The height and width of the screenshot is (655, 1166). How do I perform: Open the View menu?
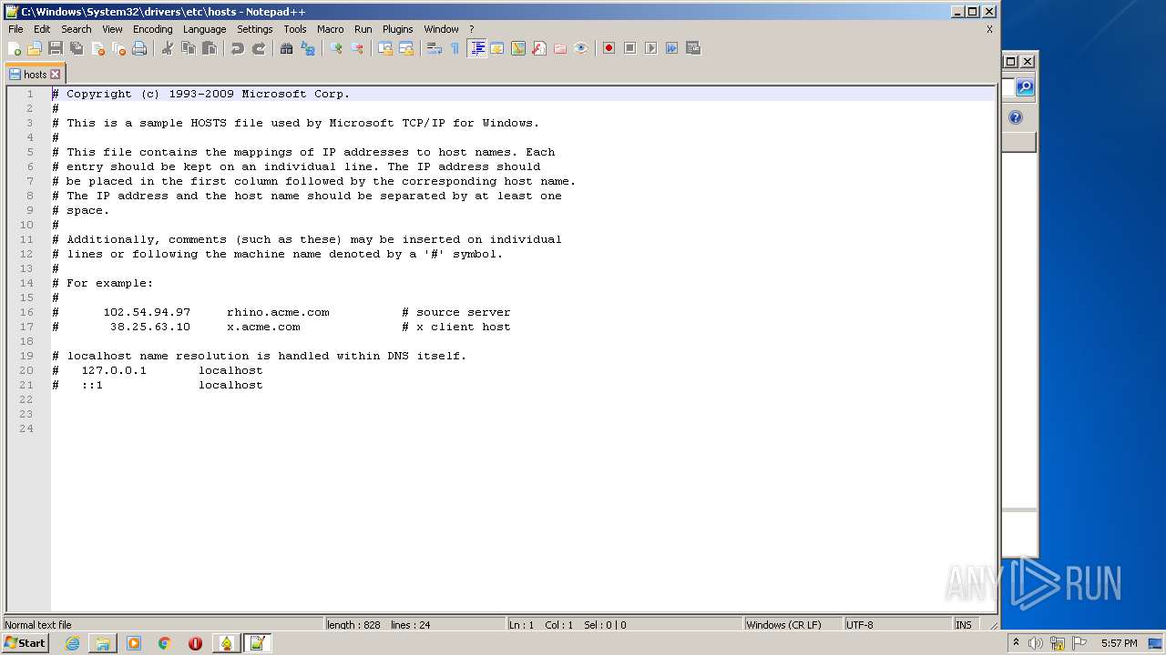pyautogui.click(x=112, y=29)
